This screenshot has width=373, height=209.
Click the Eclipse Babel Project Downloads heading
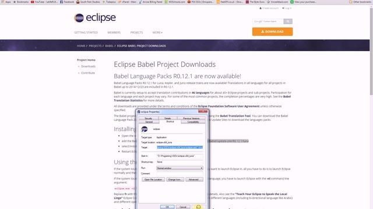164,64
